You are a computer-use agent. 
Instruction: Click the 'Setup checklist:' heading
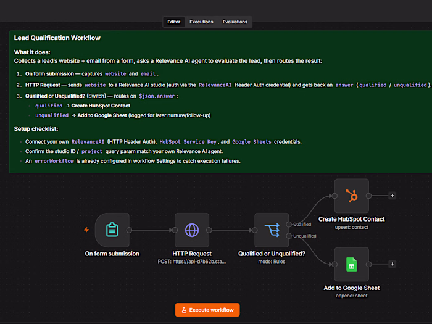click(x=36, y=129)
